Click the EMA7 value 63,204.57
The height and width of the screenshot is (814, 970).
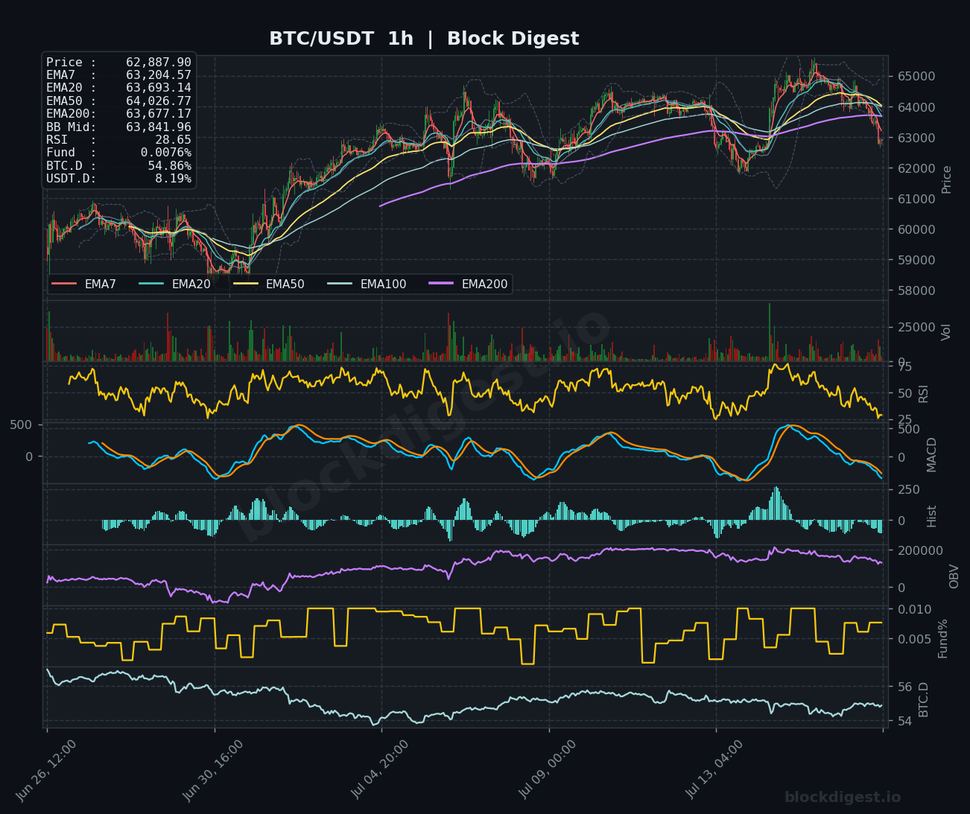pyautogui.click(x=158, y=75)
